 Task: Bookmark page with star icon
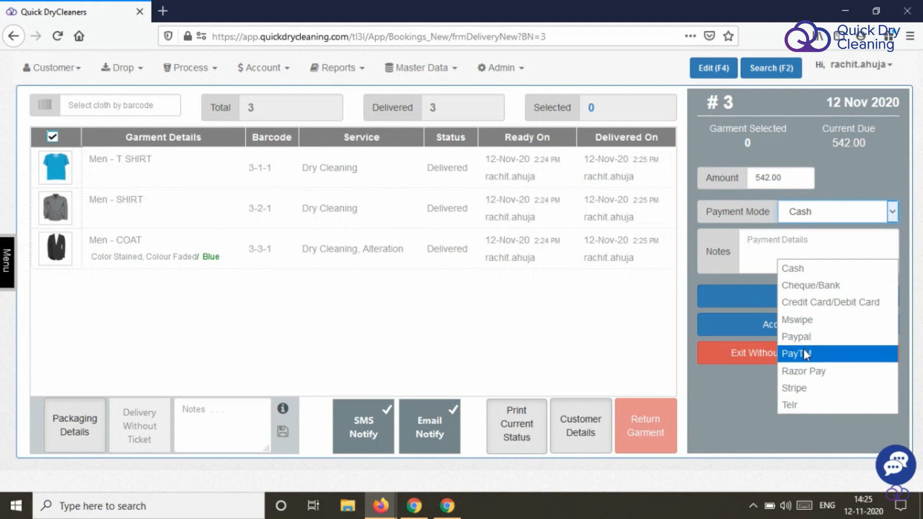[728, 36]
